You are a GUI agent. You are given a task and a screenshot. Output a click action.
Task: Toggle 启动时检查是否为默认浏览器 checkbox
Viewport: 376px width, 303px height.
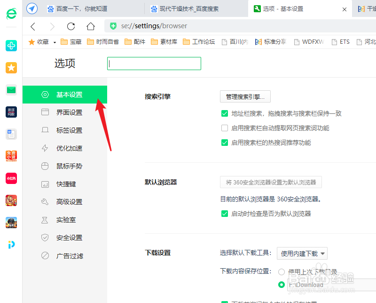click(x=225, y=214)
